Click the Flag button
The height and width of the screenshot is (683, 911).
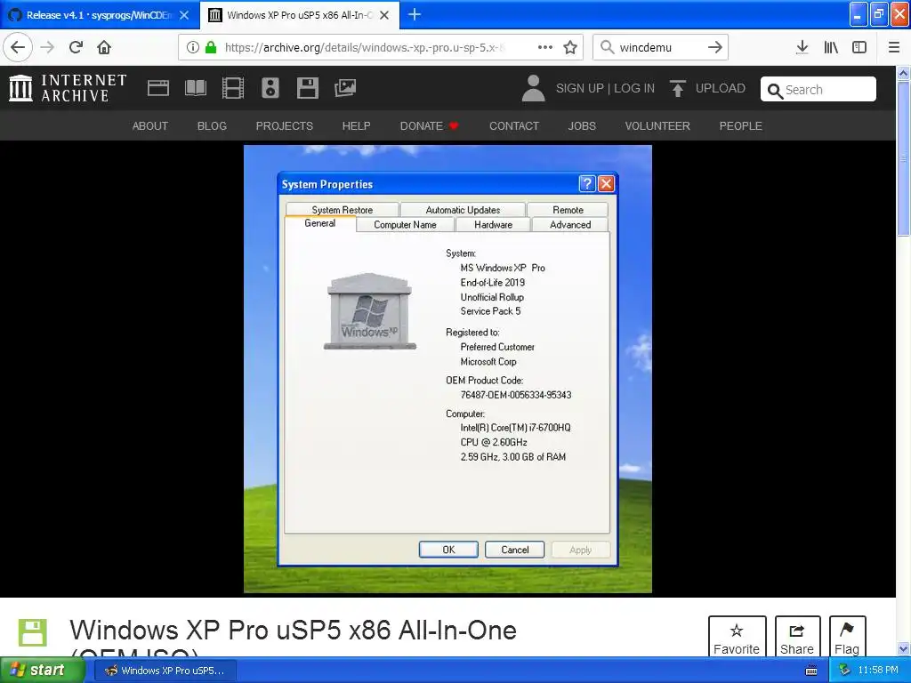847,637
